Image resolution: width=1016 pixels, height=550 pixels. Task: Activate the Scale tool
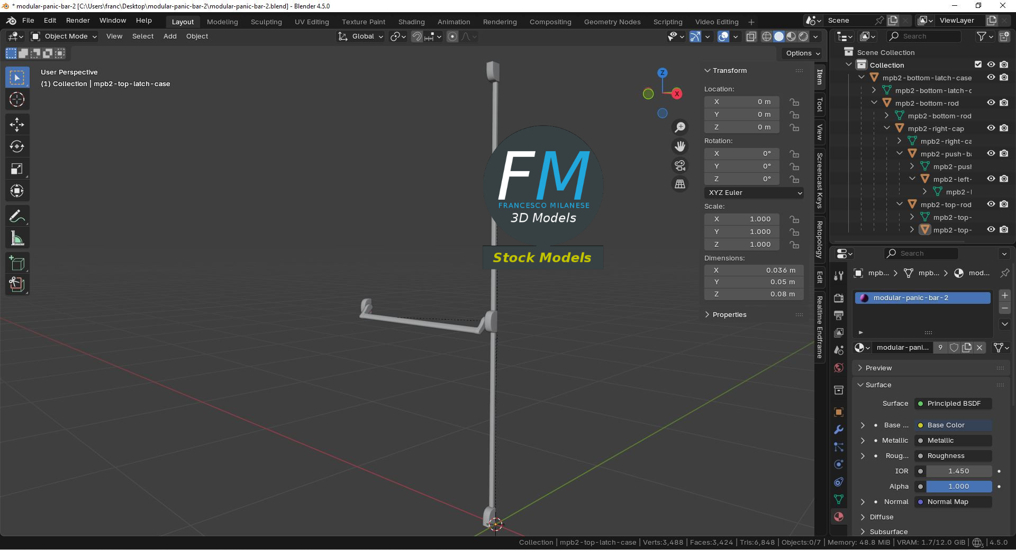click(17, 169)
